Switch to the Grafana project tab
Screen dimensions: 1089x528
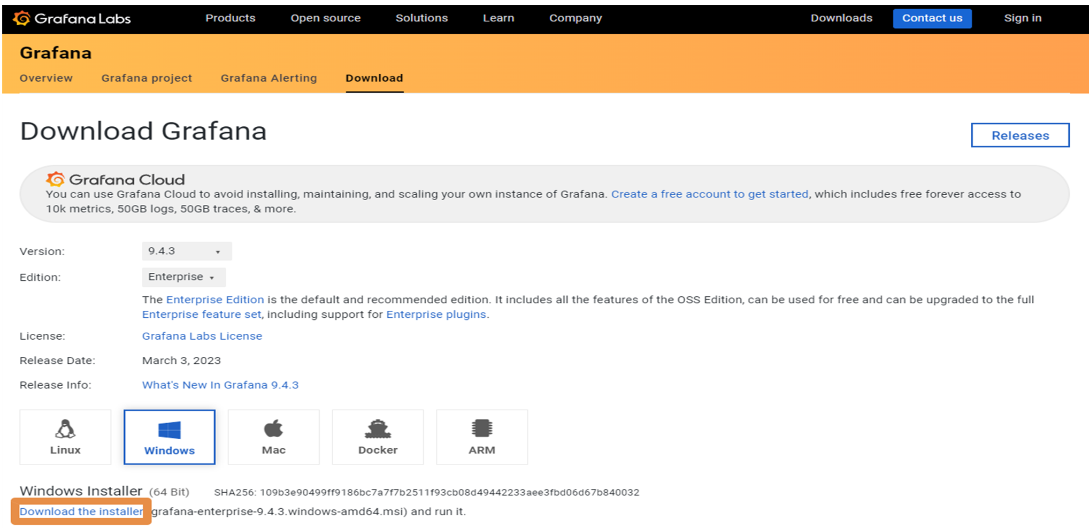147,78
